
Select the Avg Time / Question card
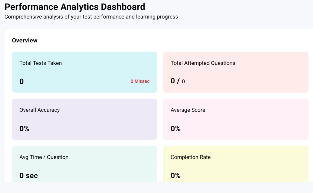click(x=84, y=164)
